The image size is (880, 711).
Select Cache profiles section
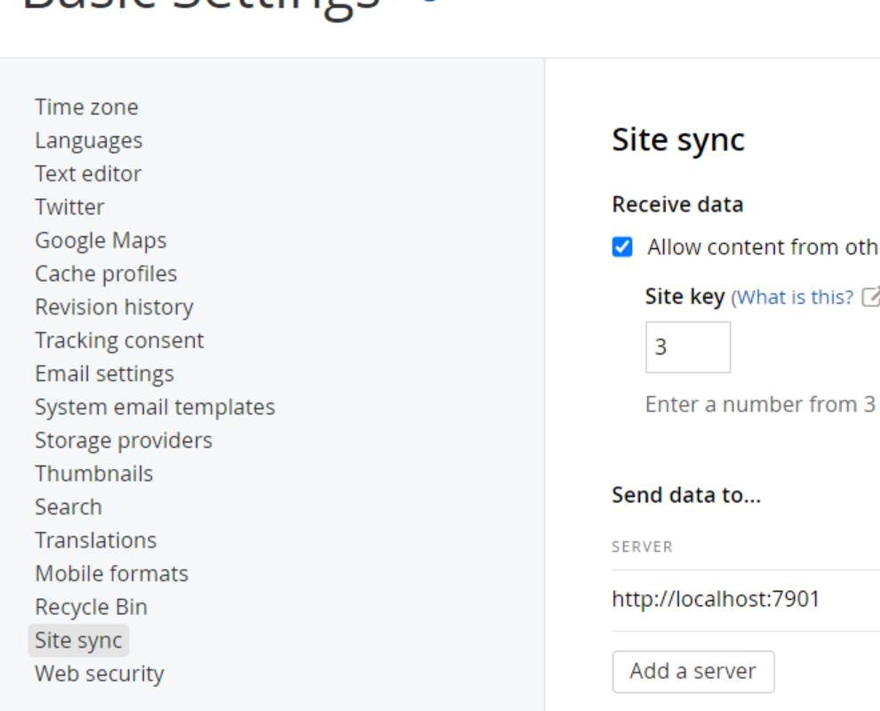point(106,274)
